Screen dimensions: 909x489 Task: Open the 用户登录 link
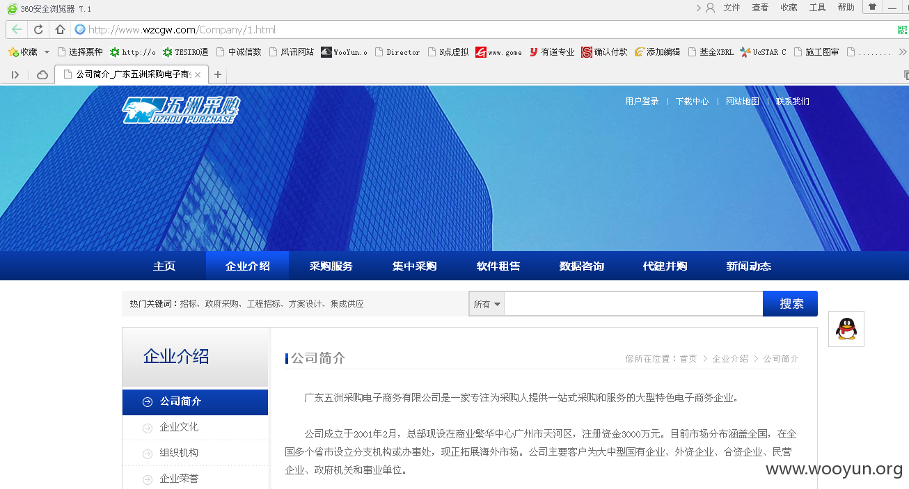[x=642, y=102]
